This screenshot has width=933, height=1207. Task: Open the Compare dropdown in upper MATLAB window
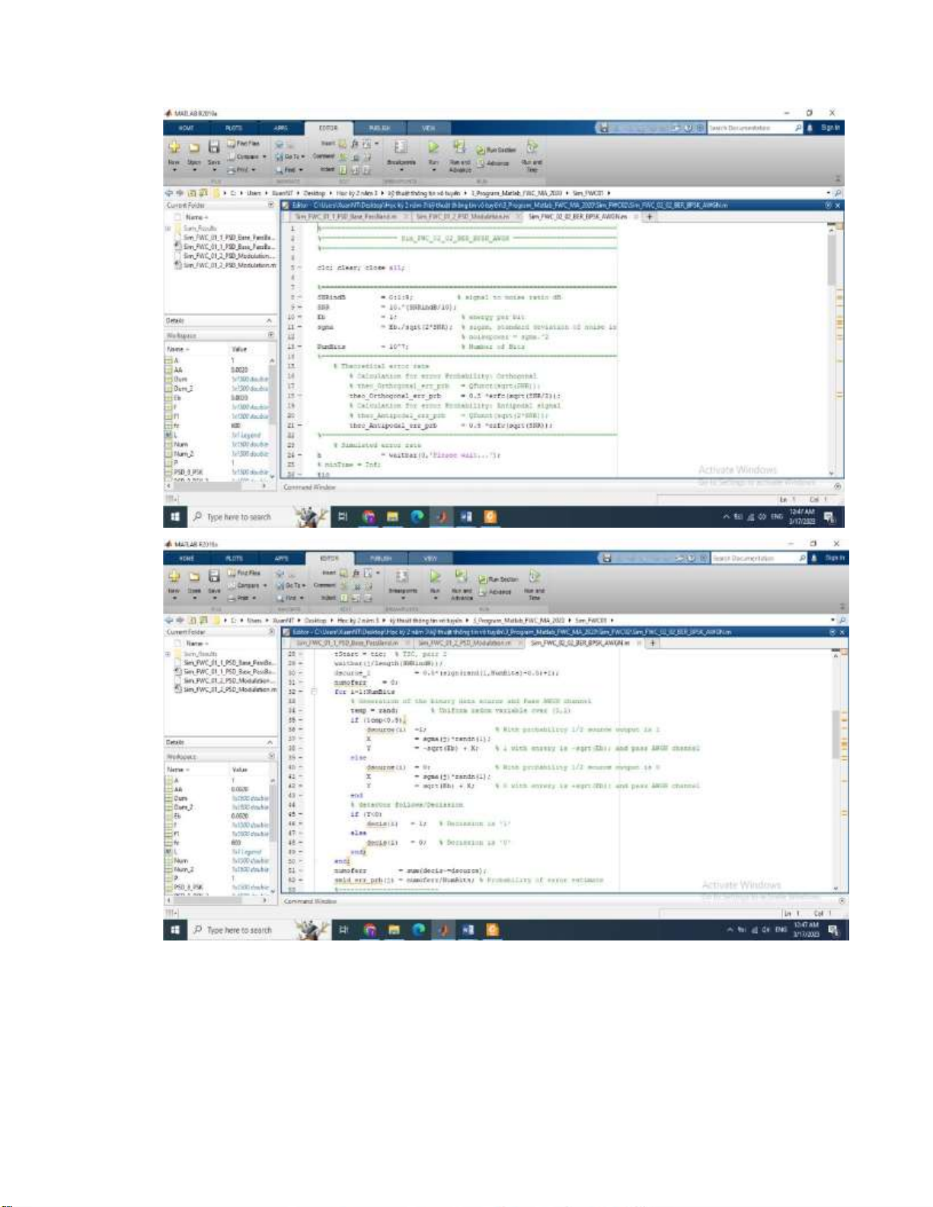(x=250, y=157)
